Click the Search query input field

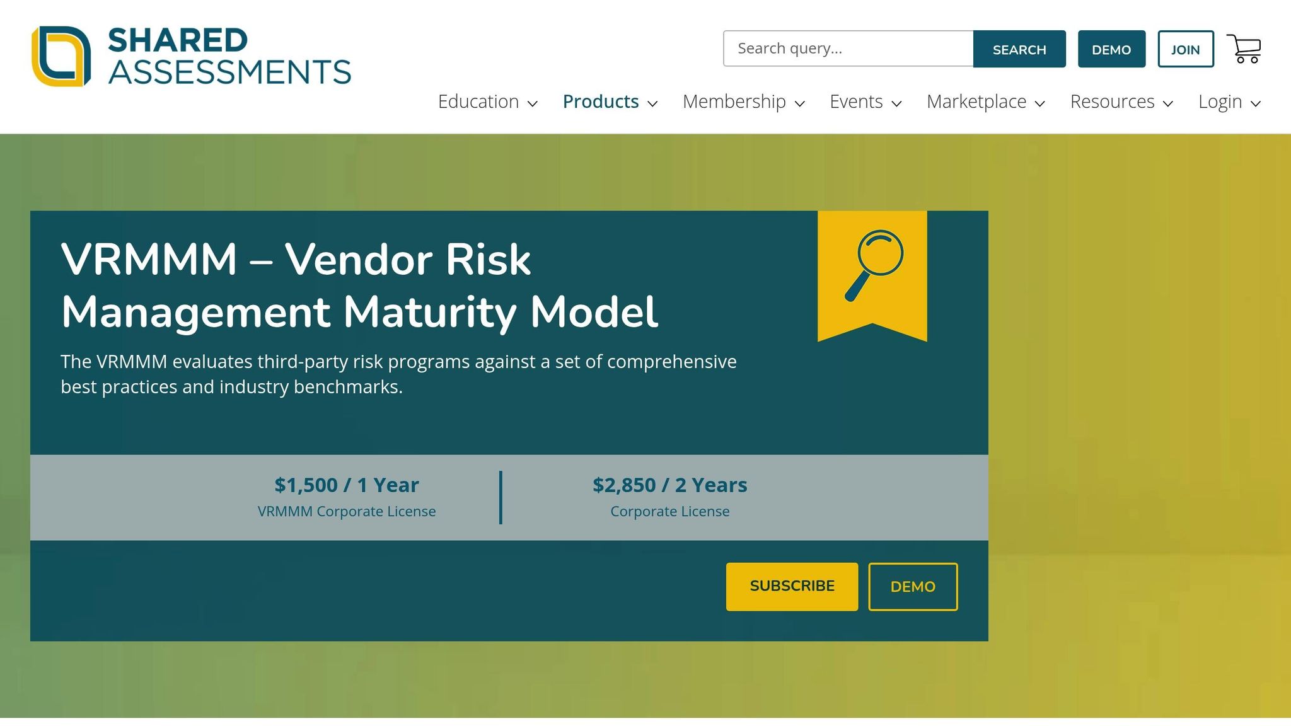[x=848, y=49]
